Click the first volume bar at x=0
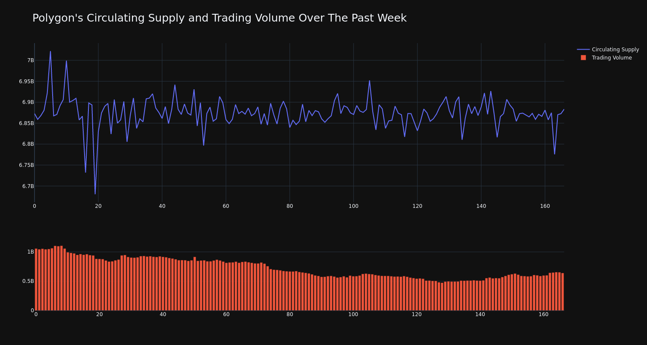Image resolution: width=647 pixels, height=345 pixels. pos(36,279)
